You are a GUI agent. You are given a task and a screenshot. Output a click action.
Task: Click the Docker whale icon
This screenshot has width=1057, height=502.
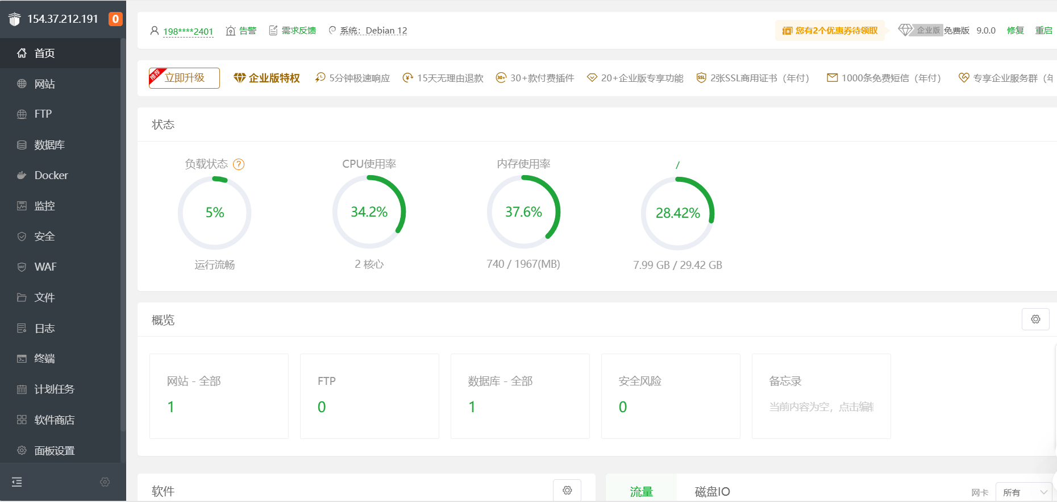click(x=22, y=175)
